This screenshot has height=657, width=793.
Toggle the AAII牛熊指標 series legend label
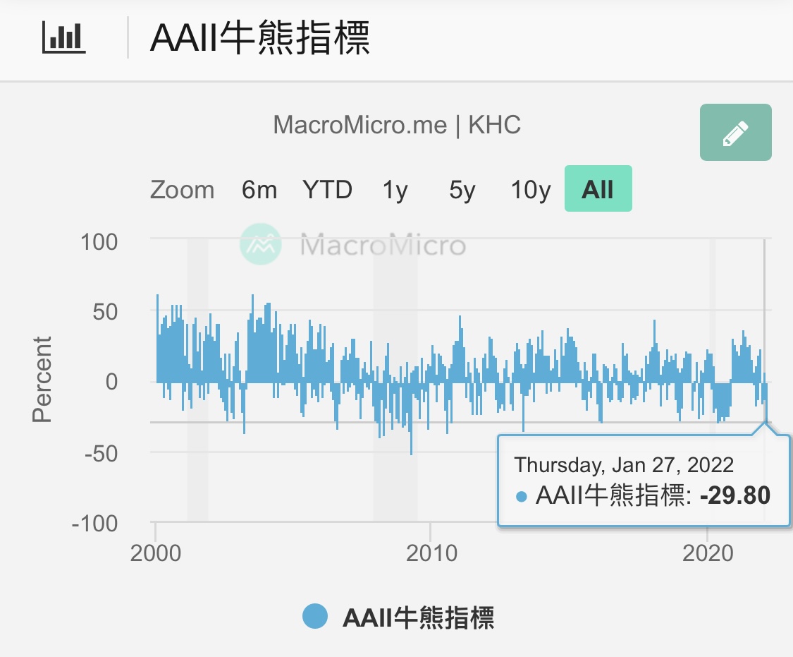tap(418, 617)
